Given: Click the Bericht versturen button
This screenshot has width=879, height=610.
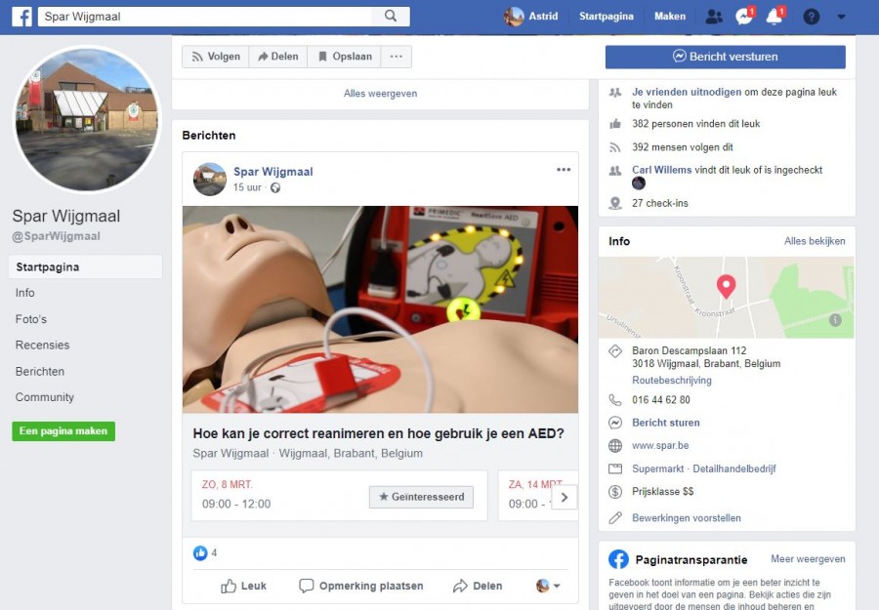Looking at the screenshot, I should tap(725, 57).
